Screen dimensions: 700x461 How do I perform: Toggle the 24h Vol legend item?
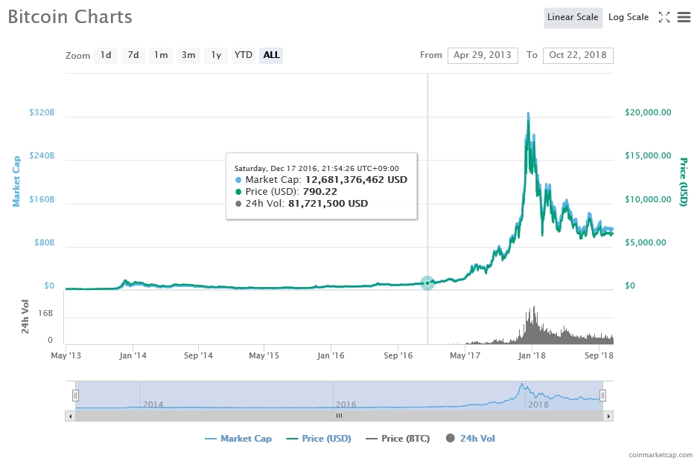(470, 439)
